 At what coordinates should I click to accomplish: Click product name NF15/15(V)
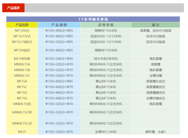pyautogui.click(x=22, y=36)
